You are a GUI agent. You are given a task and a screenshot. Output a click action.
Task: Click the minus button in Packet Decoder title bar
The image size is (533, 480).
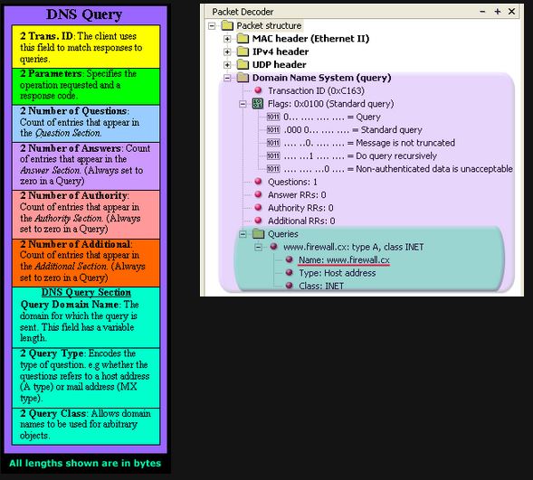[x=482, y=12]
